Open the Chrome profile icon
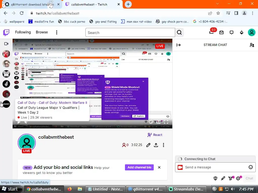The image size is (258, 193). coord(244,13)
